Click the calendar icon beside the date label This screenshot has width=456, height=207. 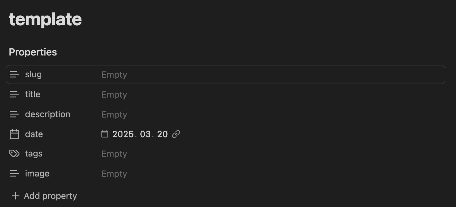pos(14,134)
